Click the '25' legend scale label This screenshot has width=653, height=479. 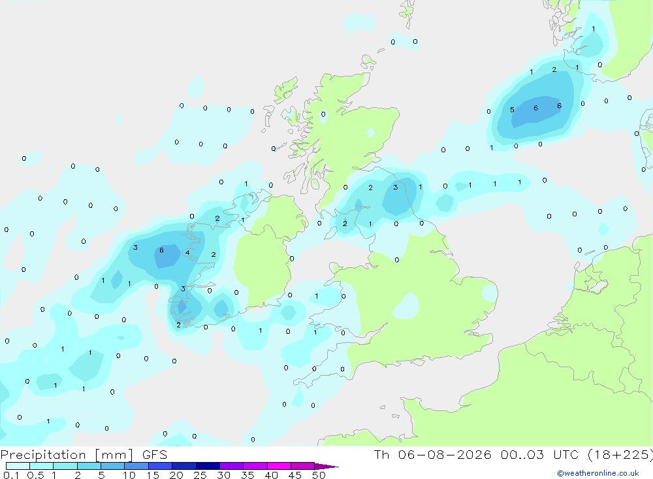click(200, 475)
